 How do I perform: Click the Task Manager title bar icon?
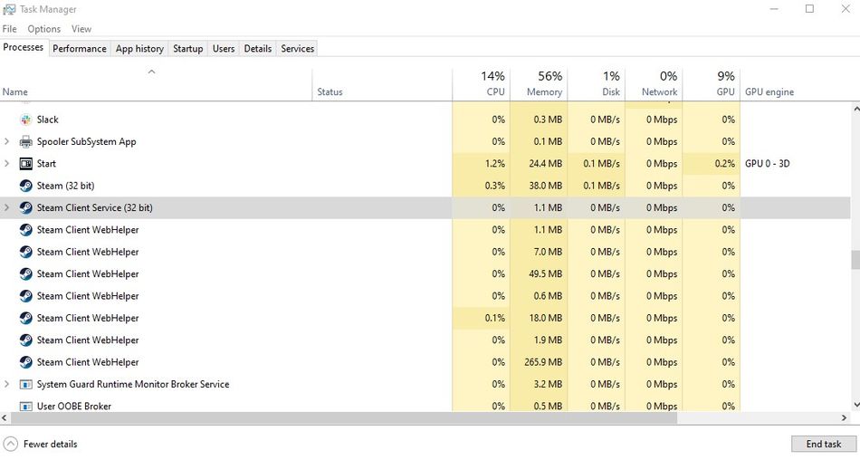coord(9,9)
